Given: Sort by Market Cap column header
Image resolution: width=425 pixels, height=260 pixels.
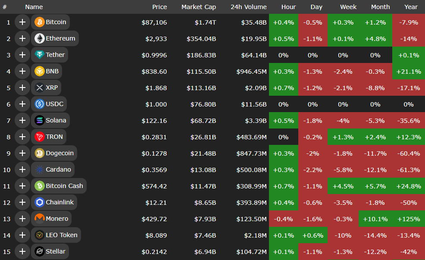Looking at the screenshot, I should pyautogui.click(x=198, y=7).
